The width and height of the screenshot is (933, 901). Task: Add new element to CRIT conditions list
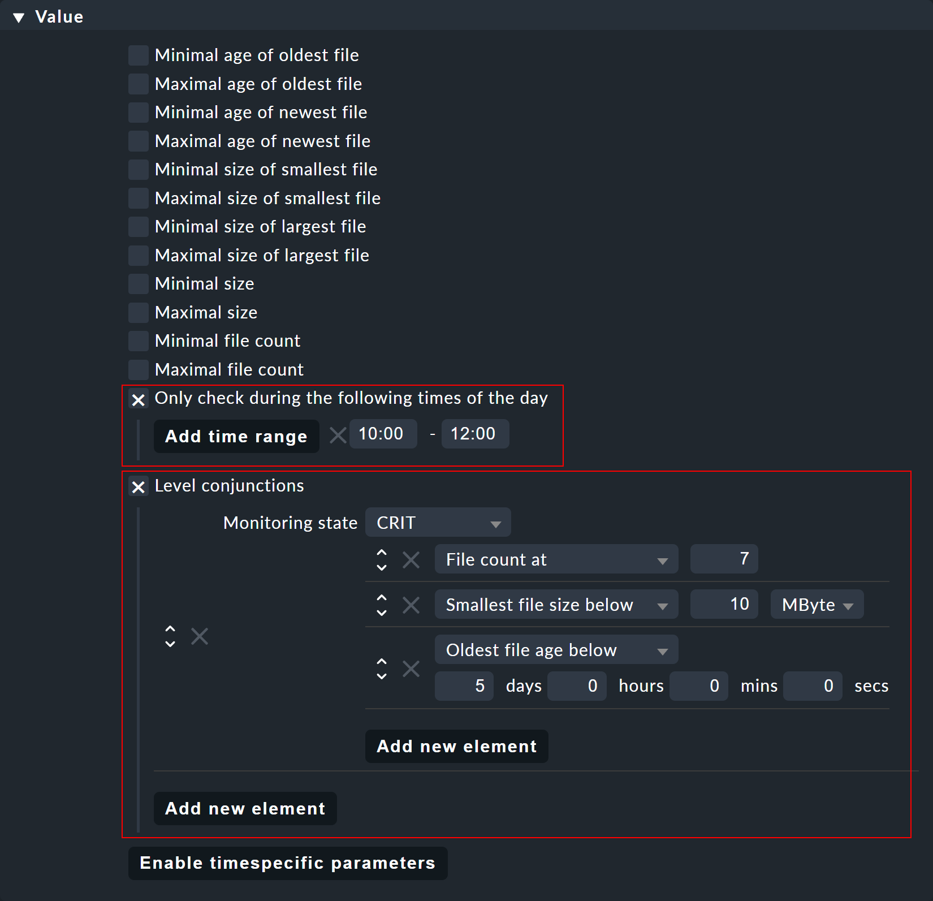click(457, 746)
